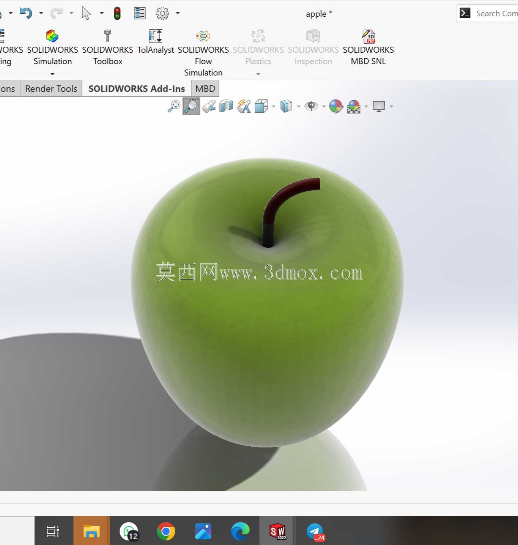Viewport: 518px width, 545px height.
Task: Switch to the Render Tools tab
Action: click(51, 89)
